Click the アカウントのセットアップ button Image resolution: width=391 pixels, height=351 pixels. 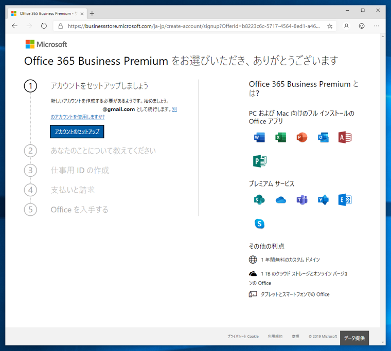[77, 132]
